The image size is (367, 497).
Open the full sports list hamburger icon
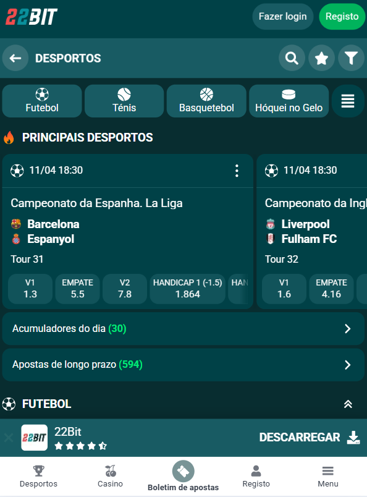[347, 101]
